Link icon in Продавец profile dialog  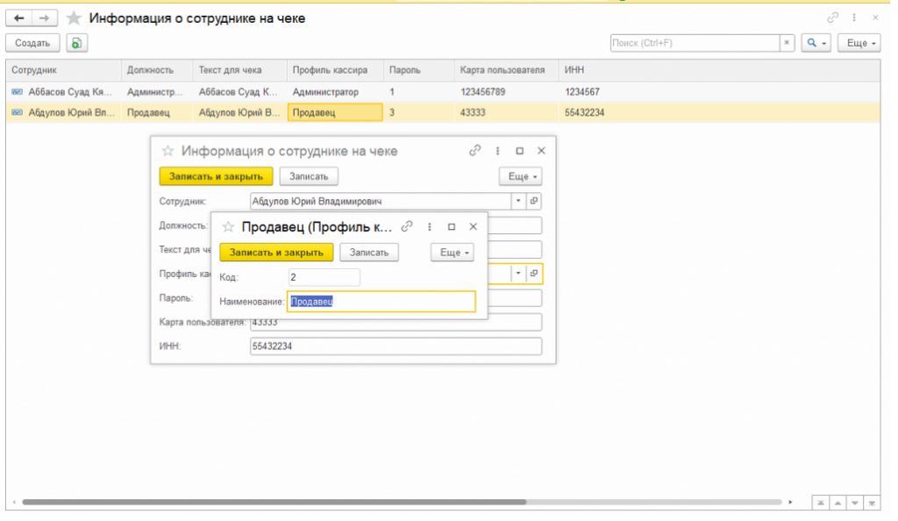tap(407, 227)
